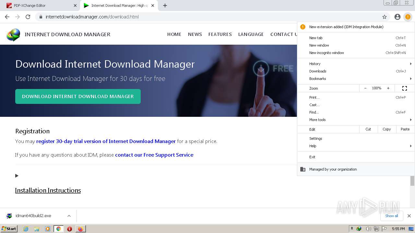This screenshot has height=233, width=415.
Task: Click the page vertical scrollbar
Action: [x=412, y=181]
